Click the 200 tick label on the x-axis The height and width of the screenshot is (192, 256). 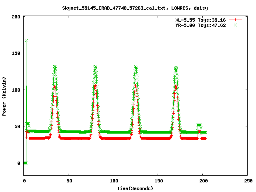click(204, 181)
